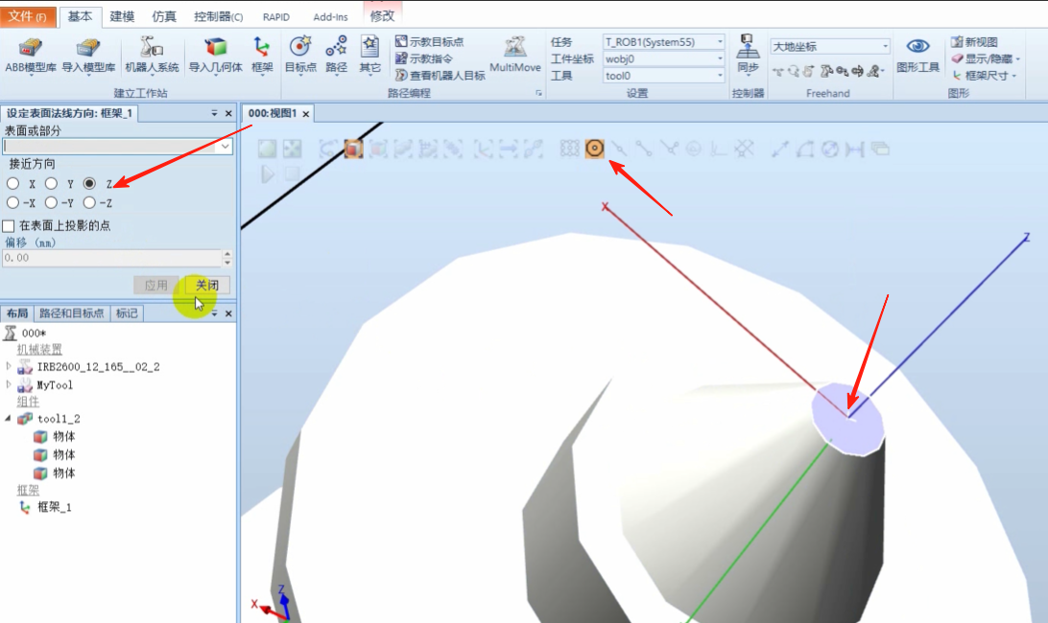This screenshot has width=1048, height=623.
Task: Select the Freehand move tool
Action: click(778, 71)
